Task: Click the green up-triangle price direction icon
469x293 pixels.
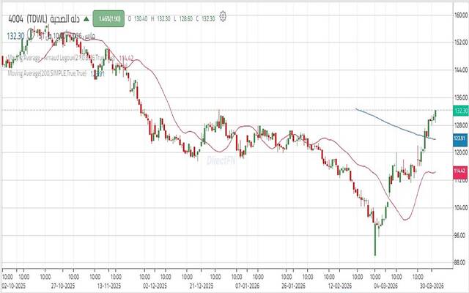Action: [86, 17]
